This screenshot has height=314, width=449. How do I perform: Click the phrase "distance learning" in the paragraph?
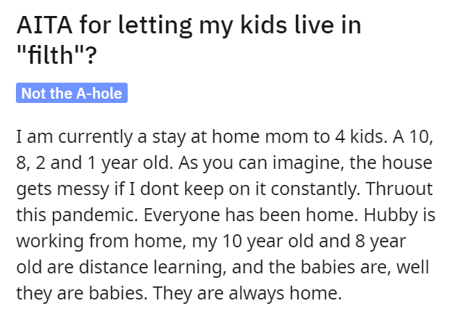click(x=150, y=267)
